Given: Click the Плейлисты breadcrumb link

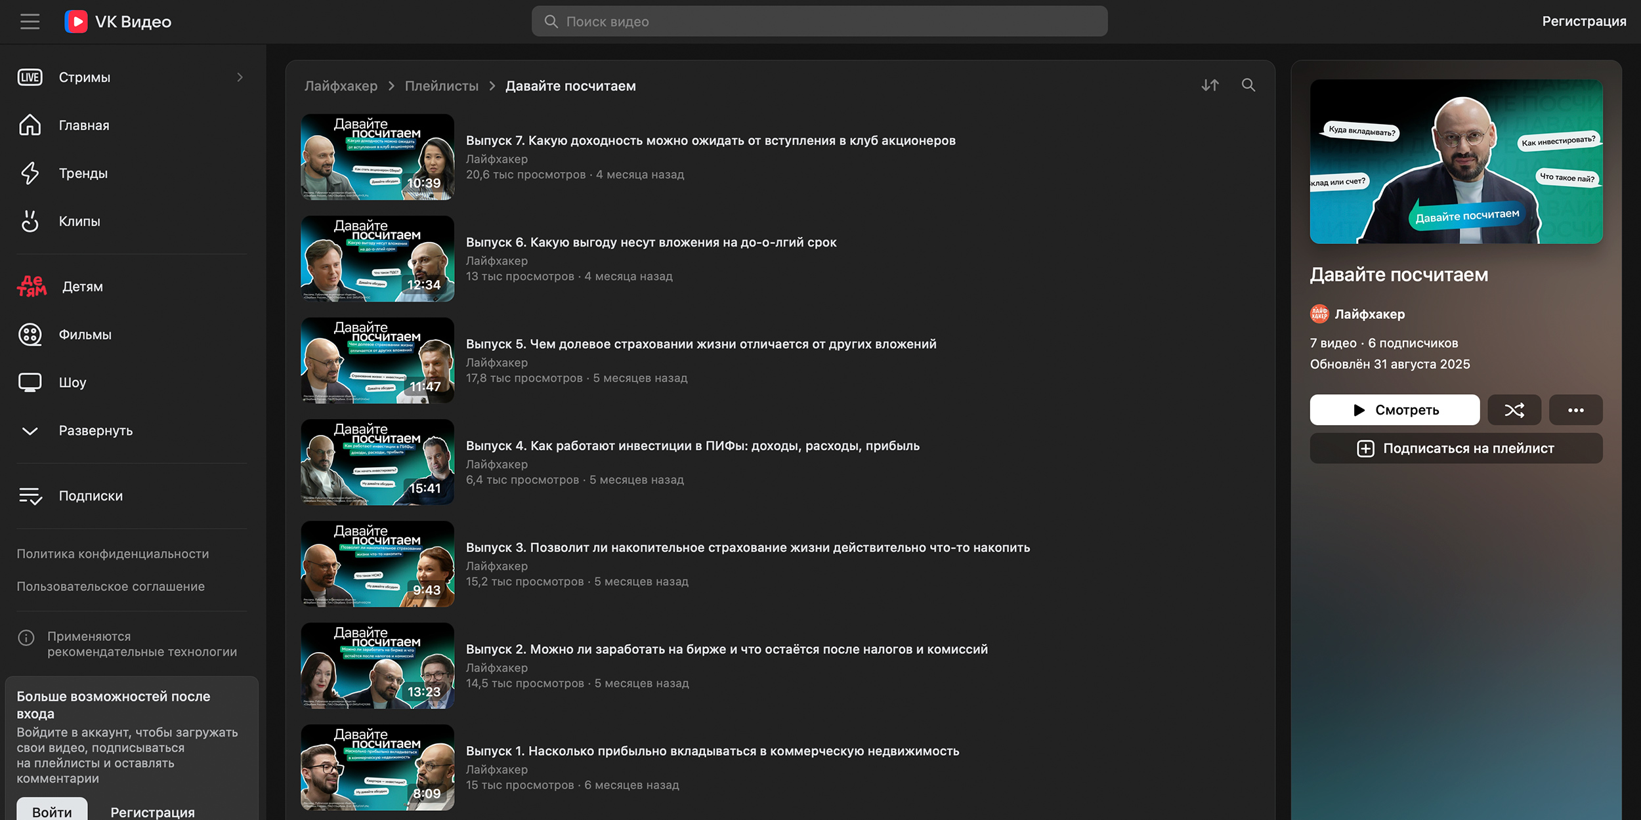Looking at the screenshot, I should tap(441, 86).
